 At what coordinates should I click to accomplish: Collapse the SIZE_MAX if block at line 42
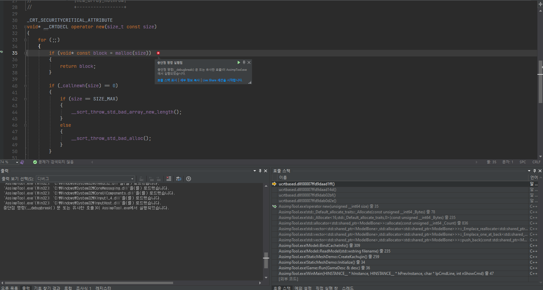25,99
